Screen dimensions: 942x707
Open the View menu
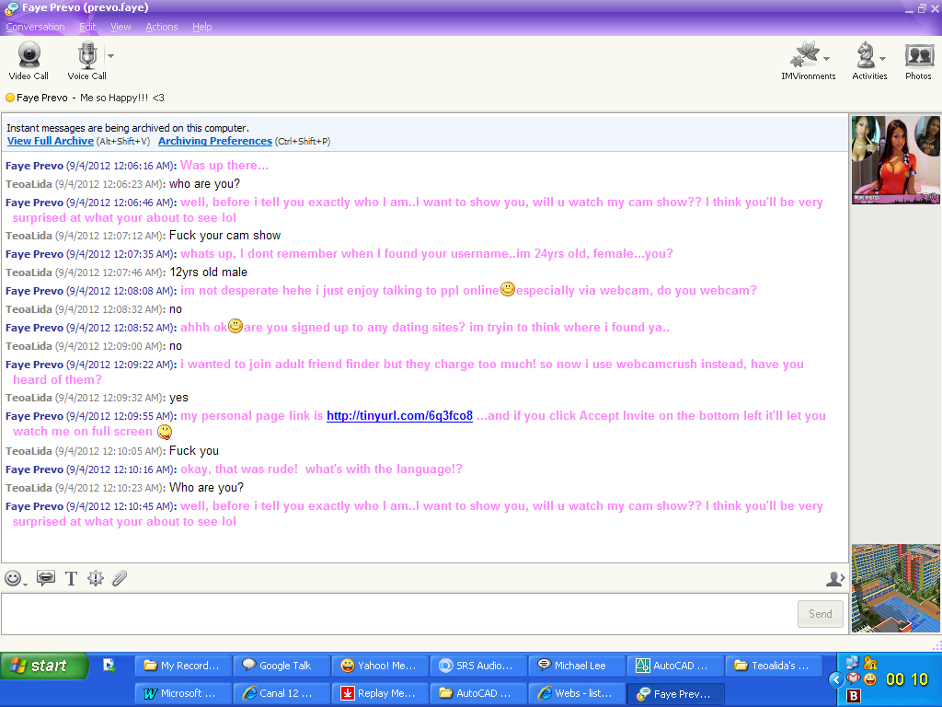point(121,27)
